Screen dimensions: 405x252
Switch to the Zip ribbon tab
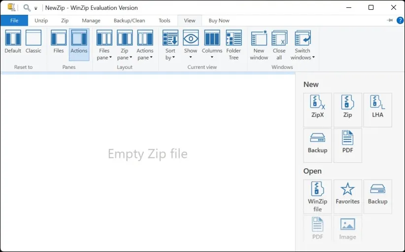pyautogui.click(x=65, y=20)
